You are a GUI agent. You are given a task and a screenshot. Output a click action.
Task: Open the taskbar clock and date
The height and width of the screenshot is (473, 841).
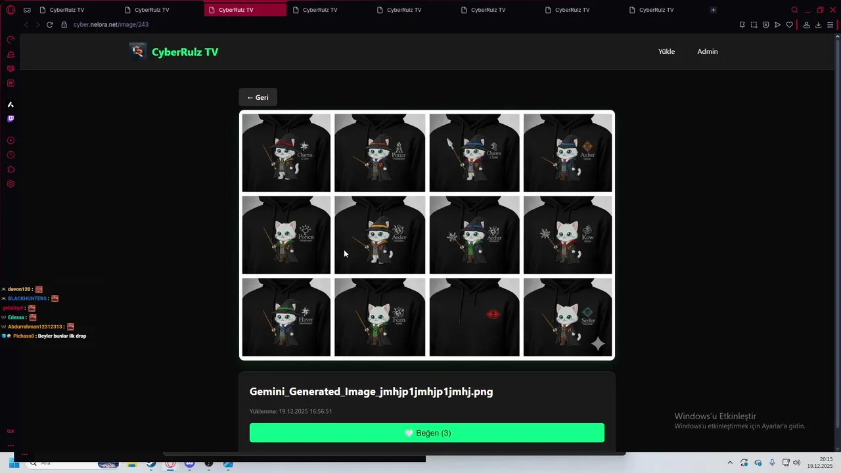point(820,462)
